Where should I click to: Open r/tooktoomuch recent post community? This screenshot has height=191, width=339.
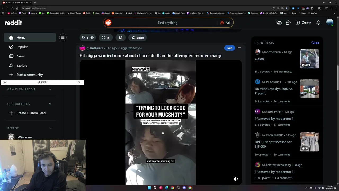[271, 52]
